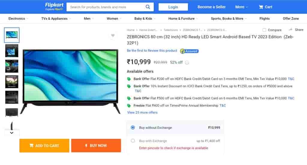Image resolution: width=307 pixels, height=165 pixels.
Task: Open the Offer Zone menu item
Action: (291, 19)
